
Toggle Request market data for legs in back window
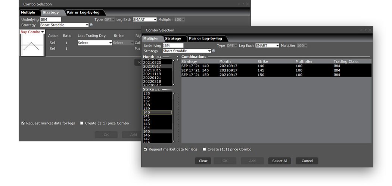pos(23,123)
